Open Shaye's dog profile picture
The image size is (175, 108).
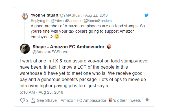click(x=25, y=49)
